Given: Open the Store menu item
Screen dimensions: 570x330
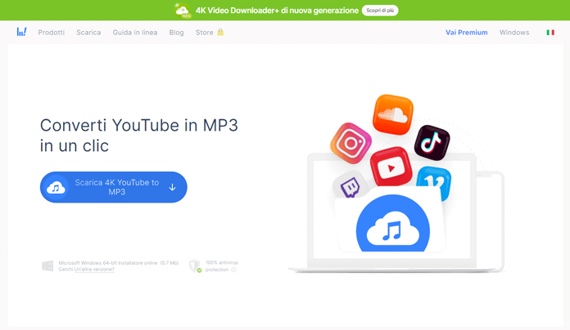Looking at the screenshot, I should tap(204, 33).
